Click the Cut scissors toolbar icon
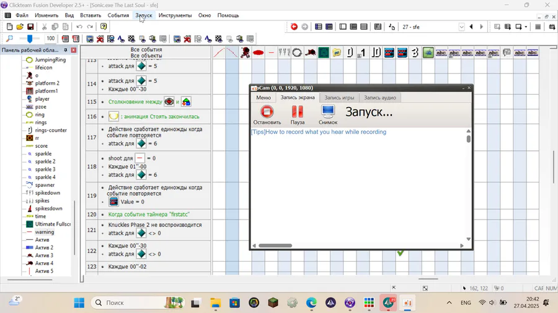The height and width of the screenshot is (313, 558). click(x=44, y=27)
